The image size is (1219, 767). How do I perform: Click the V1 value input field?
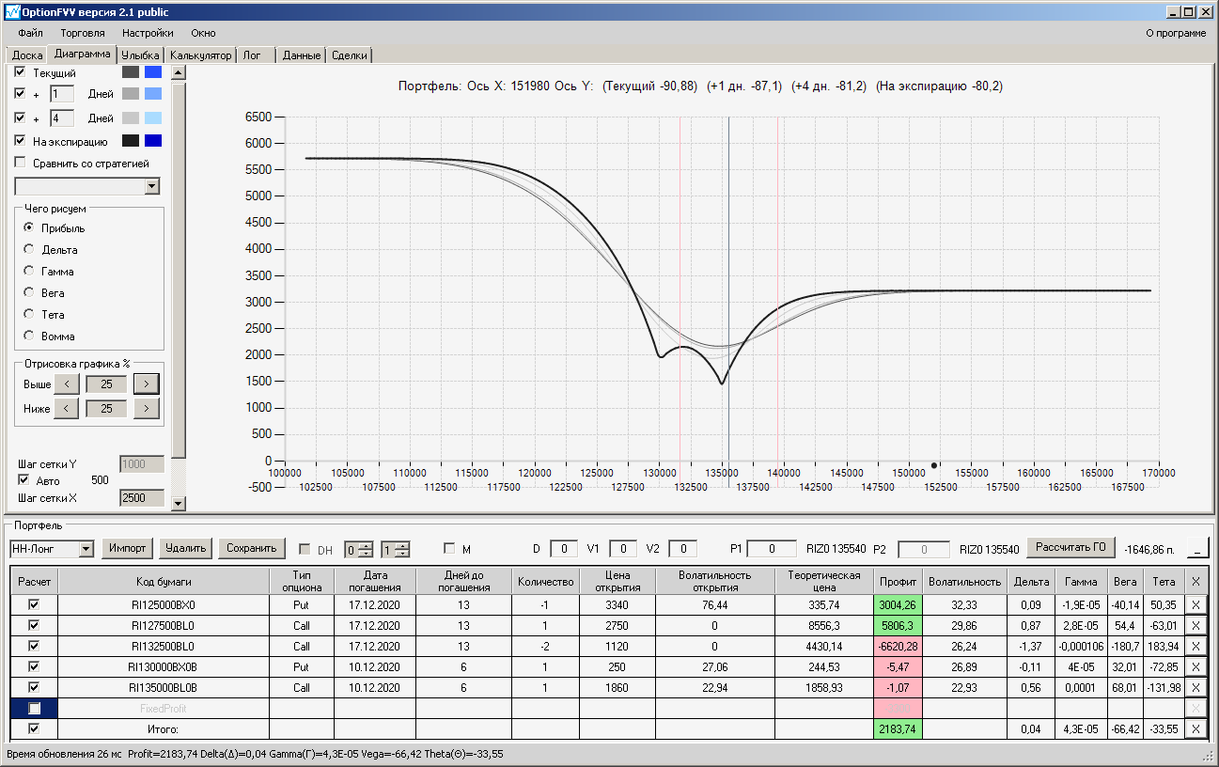point(623,548)
